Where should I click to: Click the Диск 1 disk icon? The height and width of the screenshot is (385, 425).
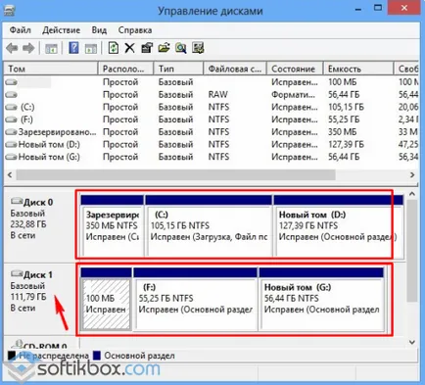click(x=17, y=273)
